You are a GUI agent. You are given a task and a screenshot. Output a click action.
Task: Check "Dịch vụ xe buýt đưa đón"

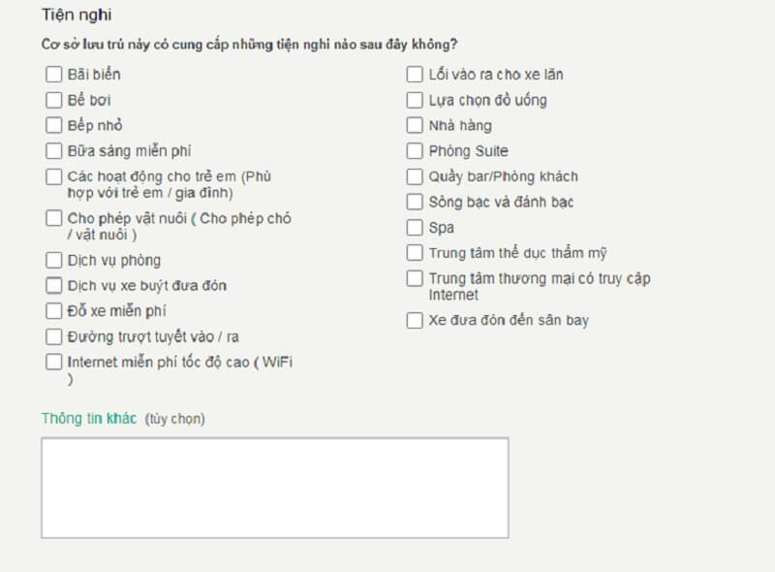pyautogui.click(x=54, y=285)
